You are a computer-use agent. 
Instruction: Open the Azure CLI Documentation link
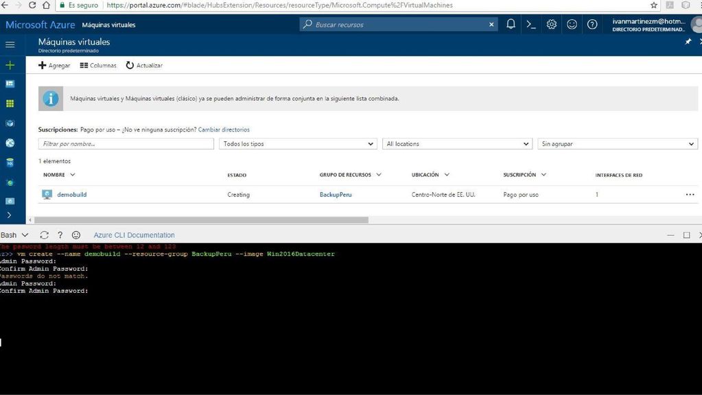[134, 235]
